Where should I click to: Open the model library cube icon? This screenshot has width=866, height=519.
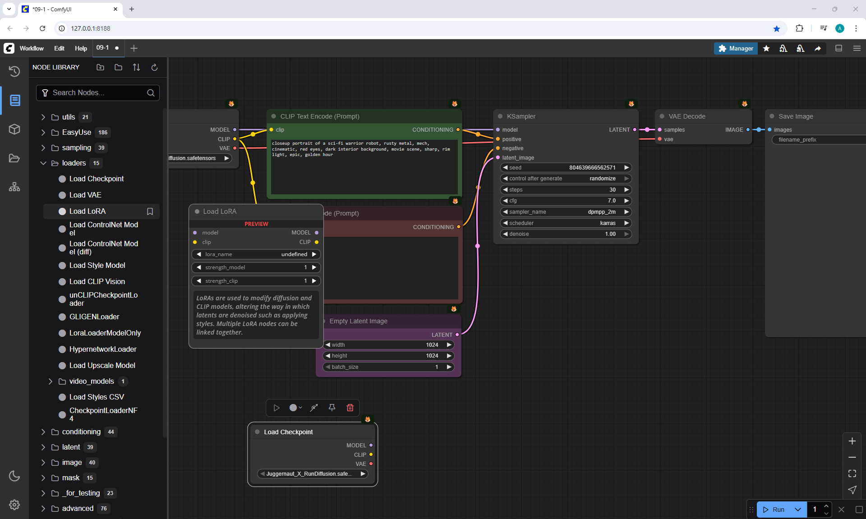pos(14,129)
